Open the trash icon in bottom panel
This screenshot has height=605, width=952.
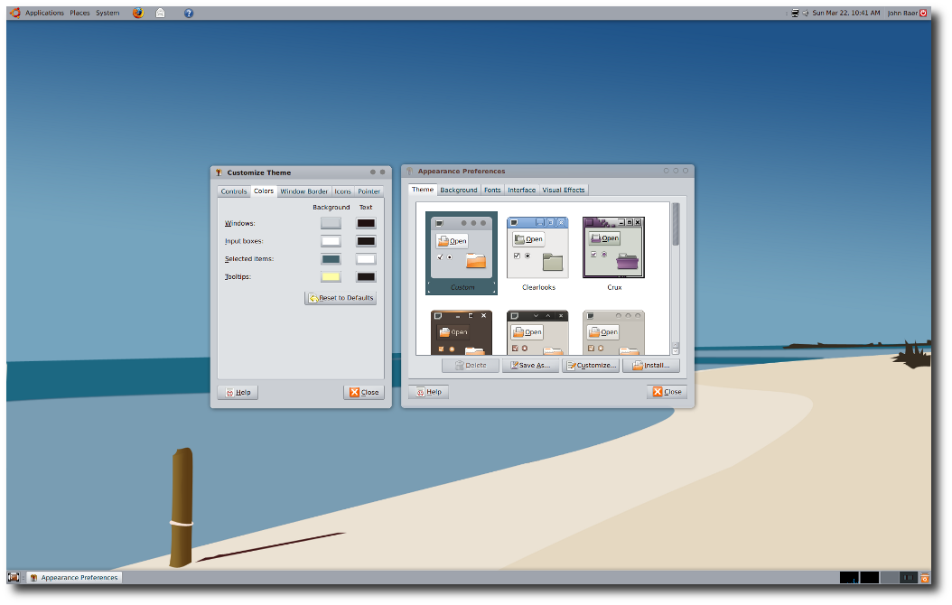[925, 577]
